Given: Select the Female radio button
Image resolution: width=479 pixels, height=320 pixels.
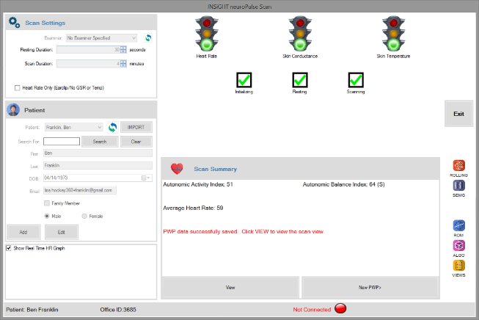Looking at the screenshot, I should click(84, 216).
